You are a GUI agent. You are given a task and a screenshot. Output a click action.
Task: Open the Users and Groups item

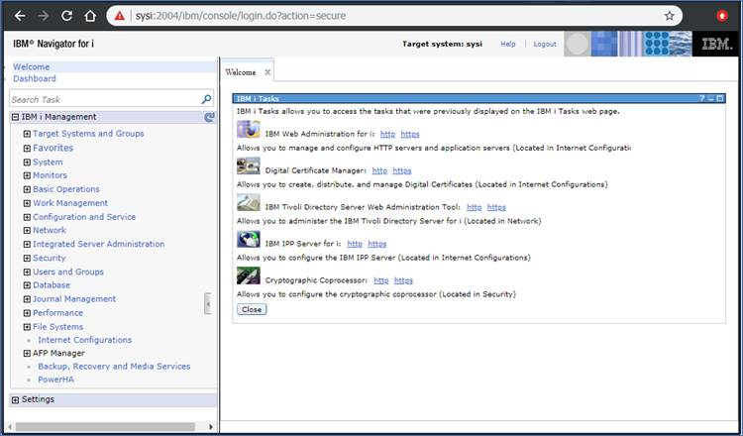(x=67, y=272)
